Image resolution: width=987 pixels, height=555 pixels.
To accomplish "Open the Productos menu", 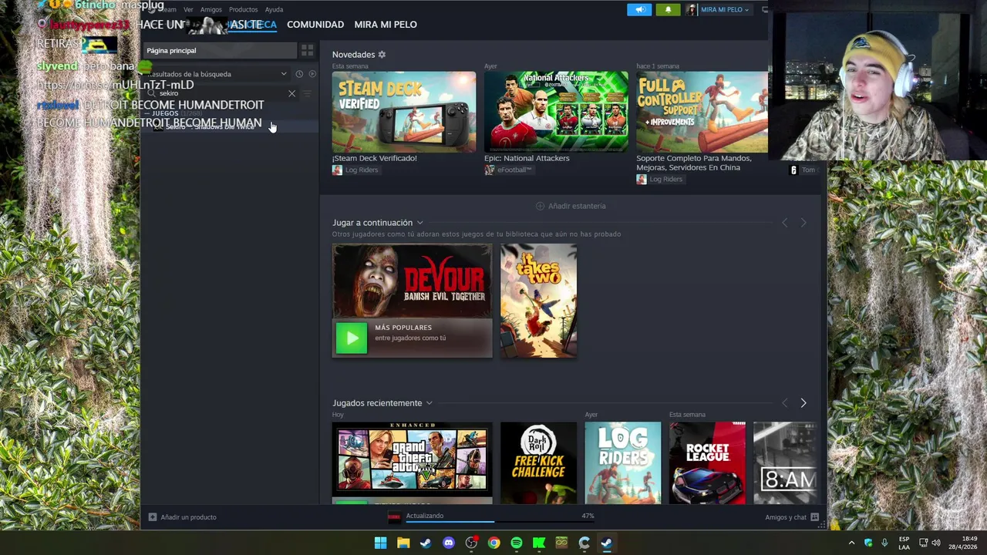I will point(243,9).
